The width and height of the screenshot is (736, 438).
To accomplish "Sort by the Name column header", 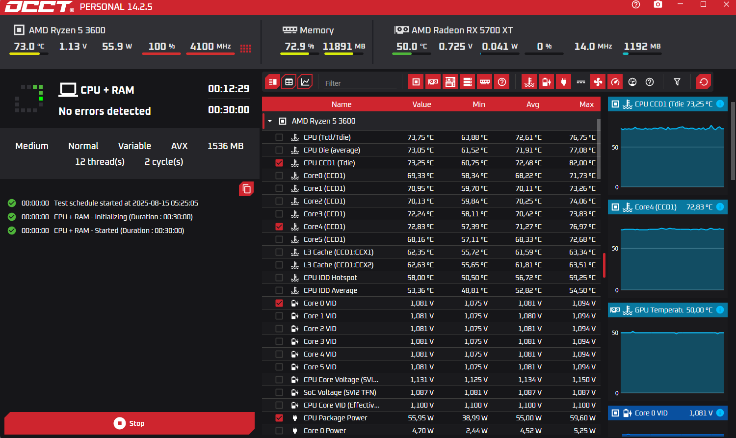I will (342, 104).
